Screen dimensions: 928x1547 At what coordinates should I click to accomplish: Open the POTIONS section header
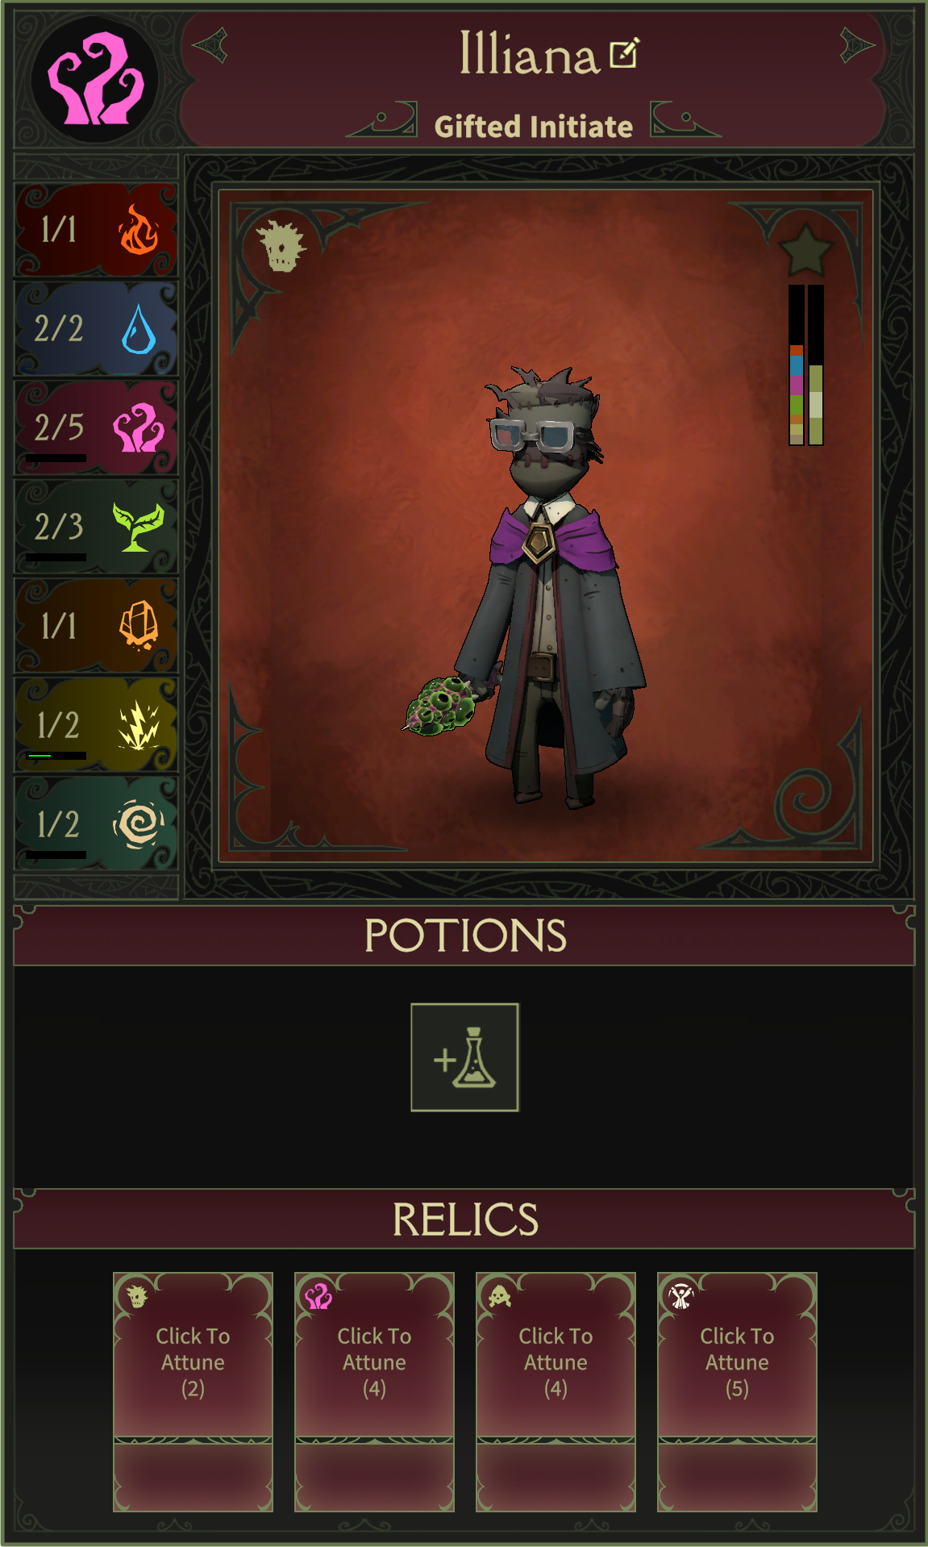(x=464, y=936)
